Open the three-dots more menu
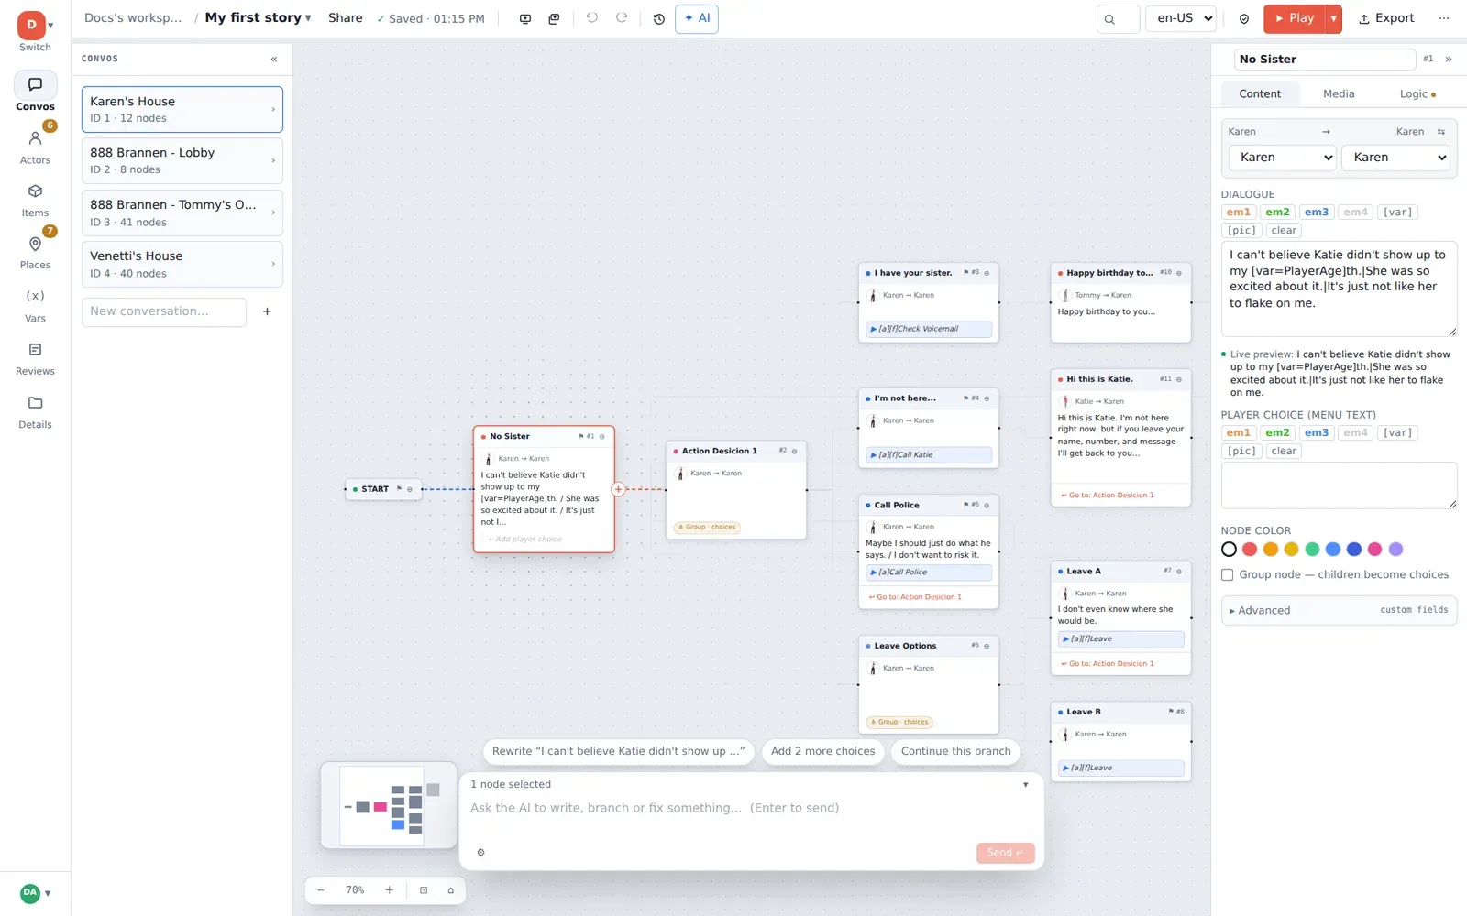Image resolution: width=1467 pixels, height=916 pixels. click(1444, 18)
